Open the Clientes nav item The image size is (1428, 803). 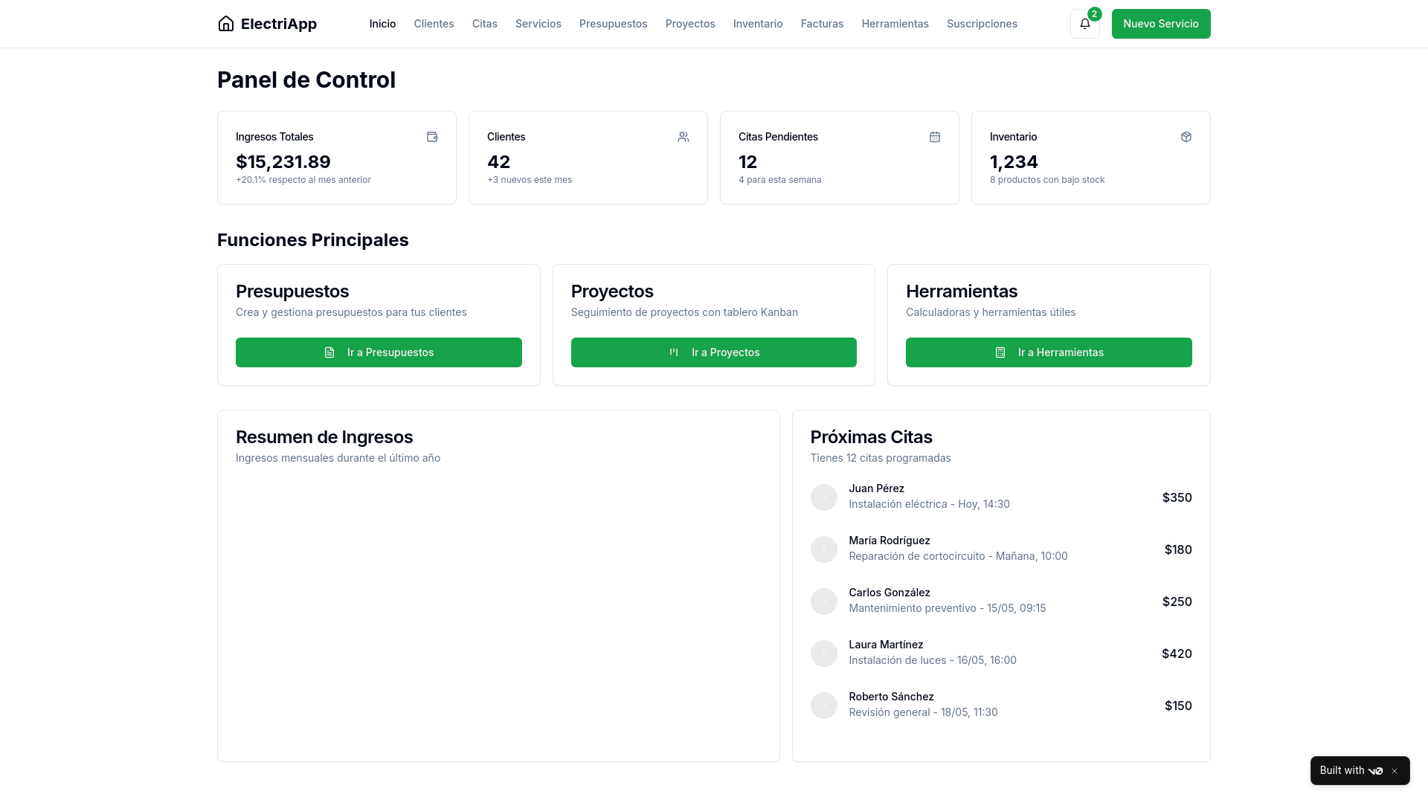coord(434,24)
